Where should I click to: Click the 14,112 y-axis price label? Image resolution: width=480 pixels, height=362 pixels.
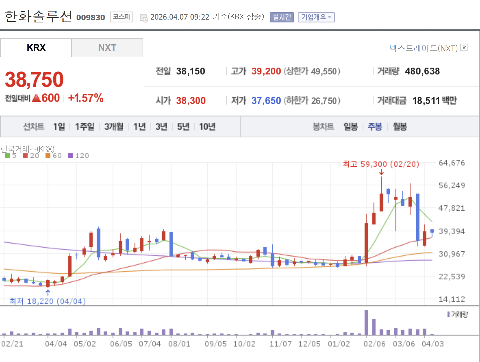pos(452,299)
